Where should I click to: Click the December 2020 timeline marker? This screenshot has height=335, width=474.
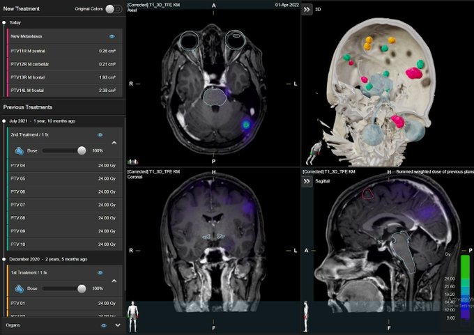(4, 259)
